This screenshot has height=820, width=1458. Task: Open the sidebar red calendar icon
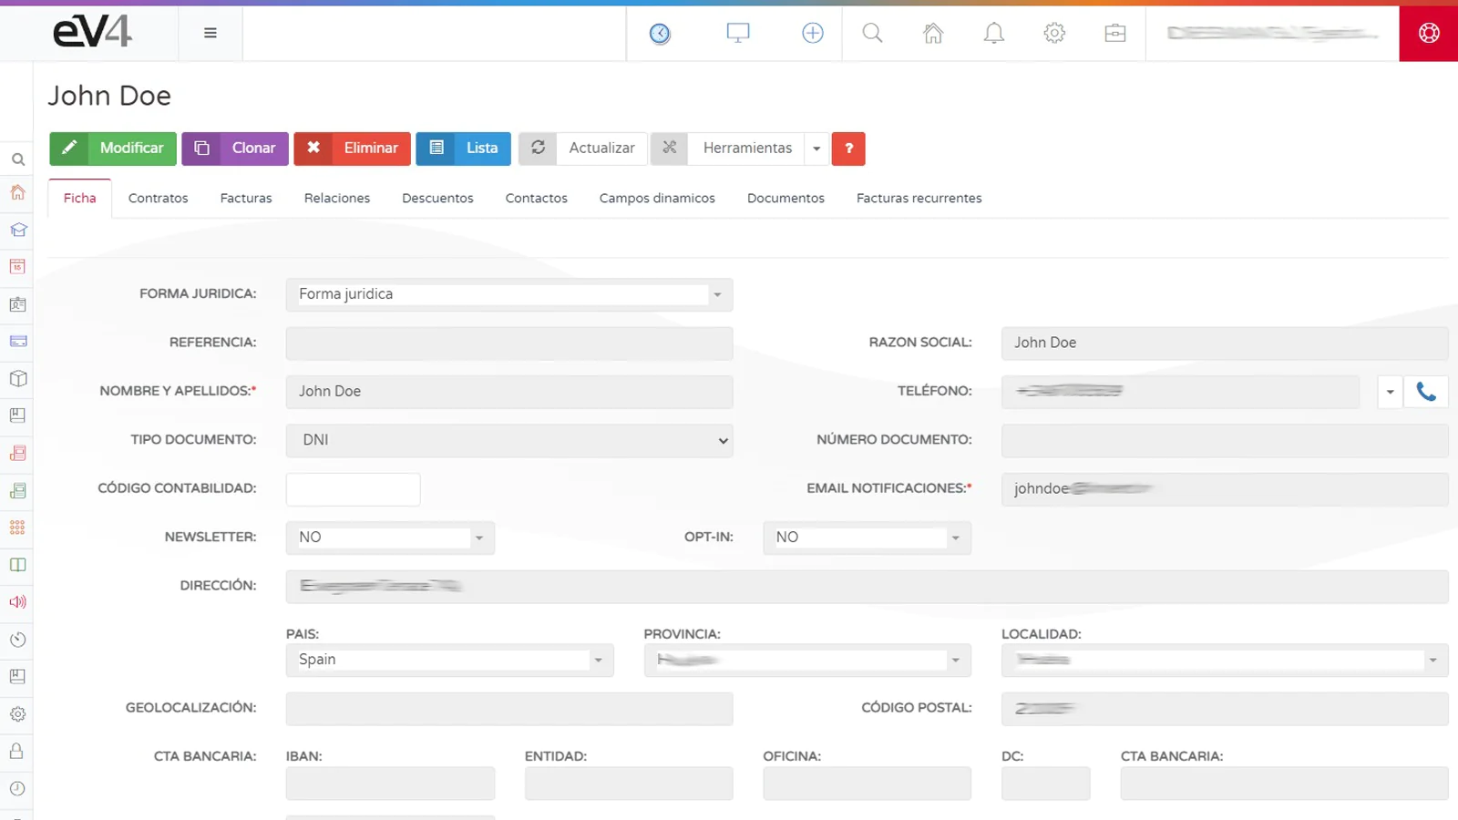[17, 267]
